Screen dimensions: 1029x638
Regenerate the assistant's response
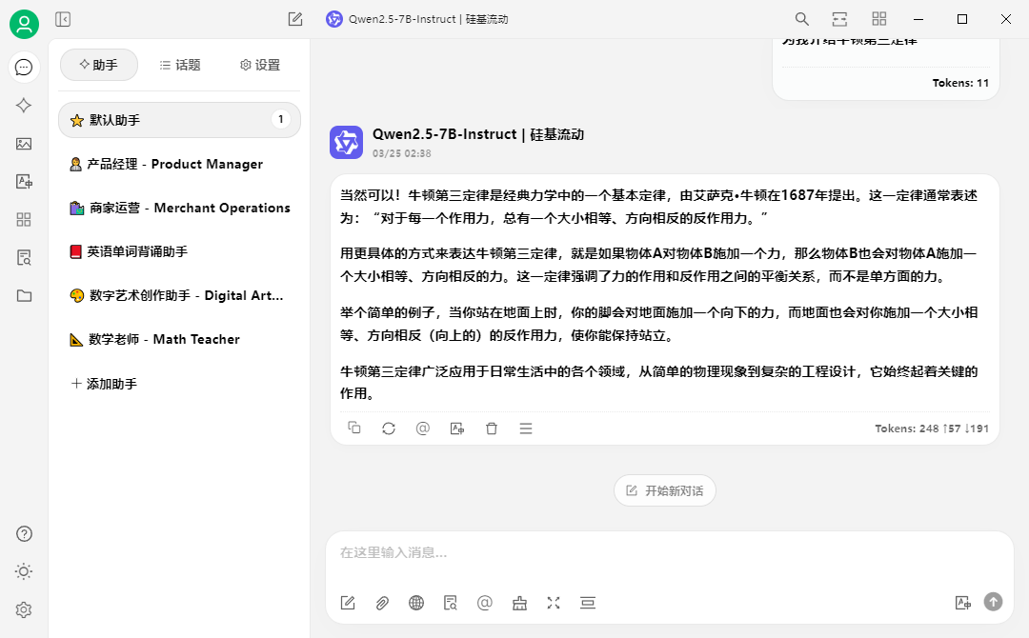(388, 429)
